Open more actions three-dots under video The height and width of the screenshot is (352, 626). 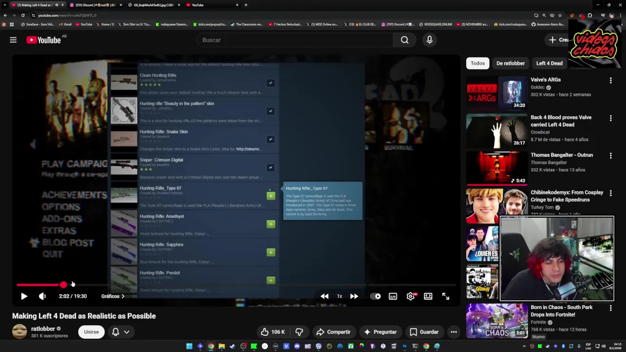click(x=454, y=332)
